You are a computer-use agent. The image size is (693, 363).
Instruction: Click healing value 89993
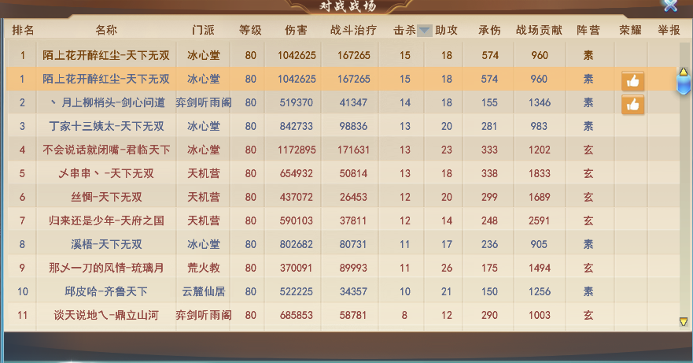click(x=353, y=268)
